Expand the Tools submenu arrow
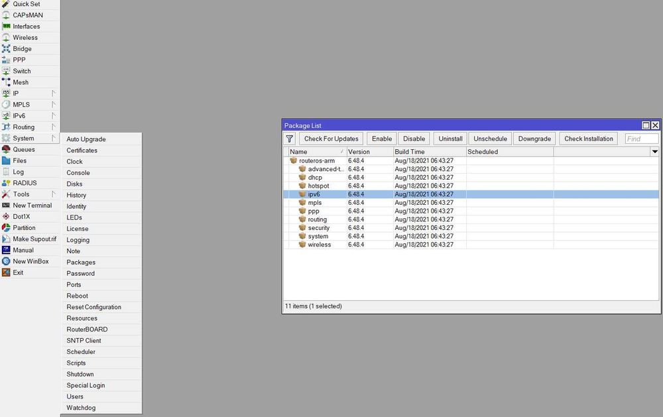The width and height of the screenshot is (663, 417). pyautogui.click(x=53, y=194)
